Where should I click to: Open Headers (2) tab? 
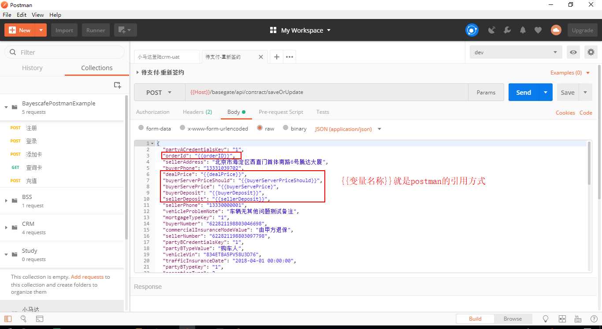coord(197,112)
